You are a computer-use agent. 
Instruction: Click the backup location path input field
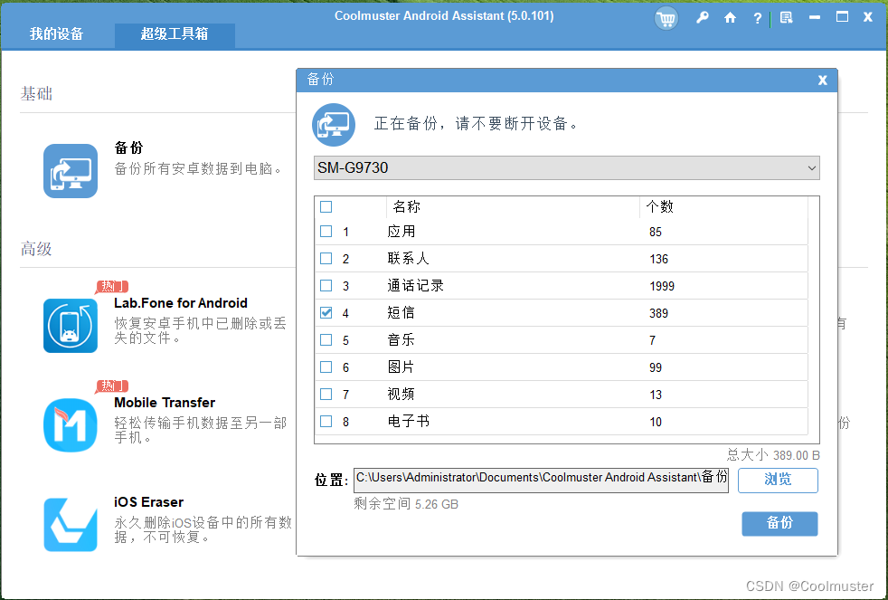[x=540, y=478]
